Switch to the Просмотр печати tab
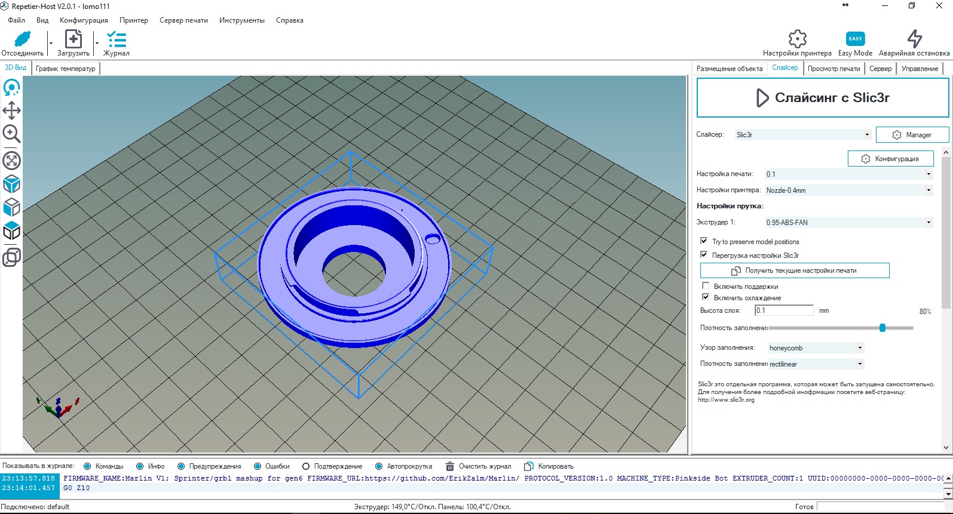 coord(834,69)
